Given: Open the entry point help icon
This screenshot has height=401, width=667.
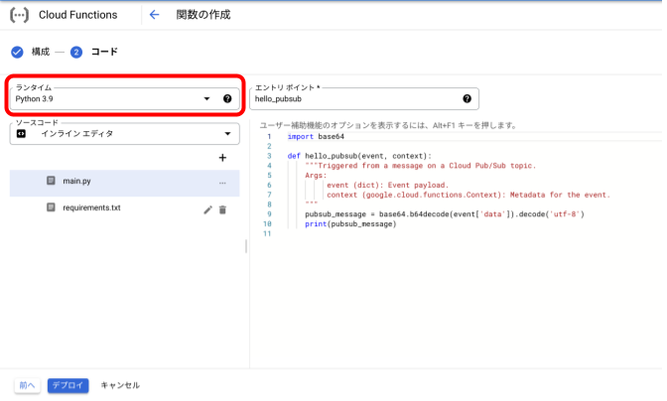Looking at the screenshot, I should tap(467, 98).
